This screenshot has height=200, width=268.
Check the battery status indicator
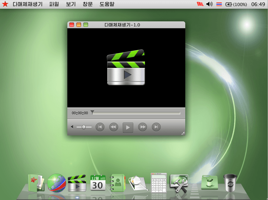tap(236, 4)
